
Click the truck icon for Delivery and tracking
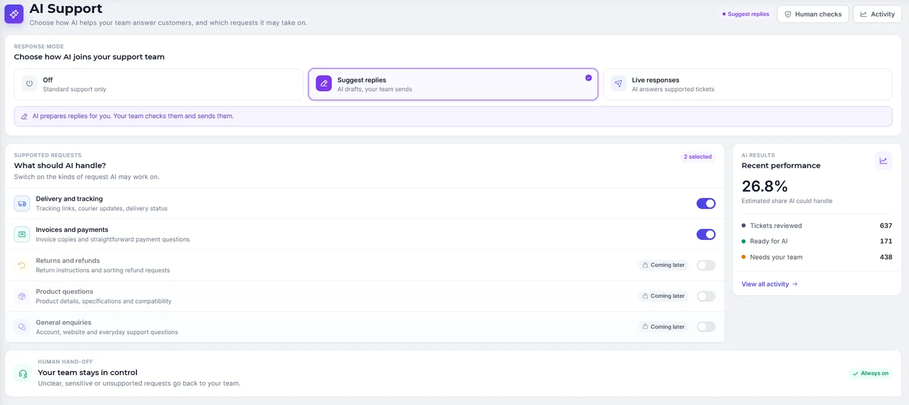[22, 204]
